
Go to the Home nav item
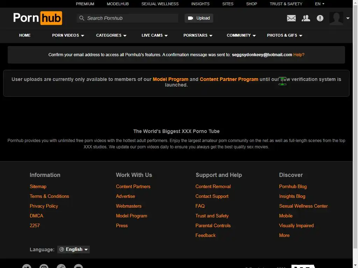coord(25,35)
